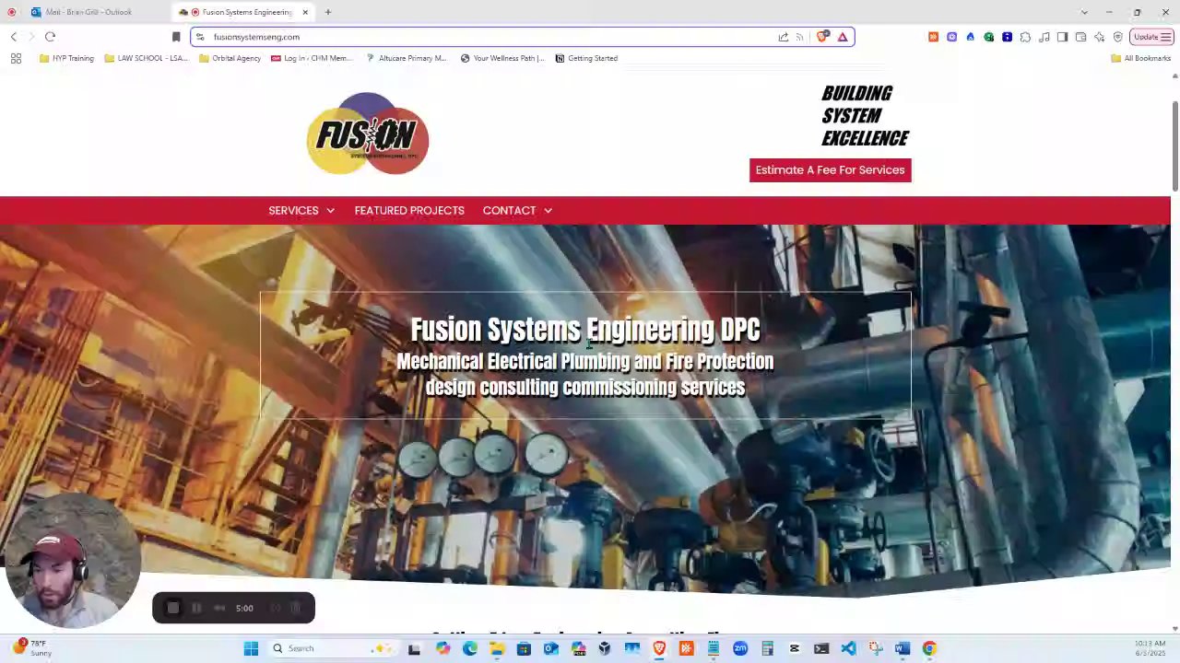Click the webcam bubble overlay
The image size is (1180, 663).
pyautogui.click(x=72, y=562)
